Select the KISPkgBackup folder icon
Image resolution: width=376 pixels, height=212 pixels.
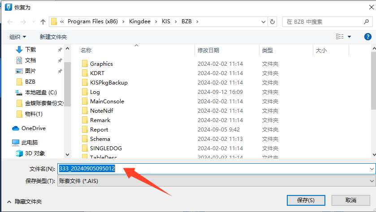click(x=85, y=83)
